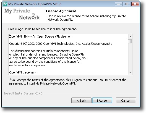This screenshot has height=113, width=146.
Task: Close the setup window with the red X
Action: pos(135,4)
